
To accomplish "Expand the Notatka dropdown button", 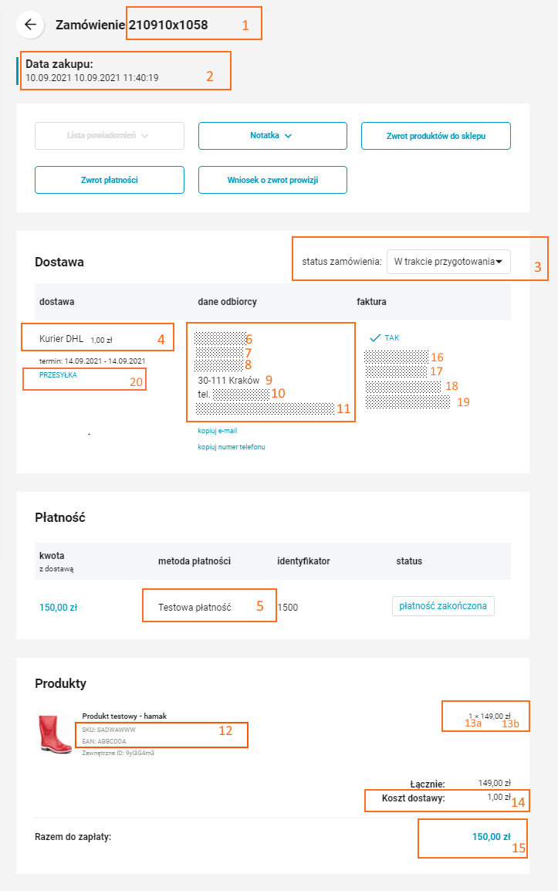I will (x=272, y=136).
